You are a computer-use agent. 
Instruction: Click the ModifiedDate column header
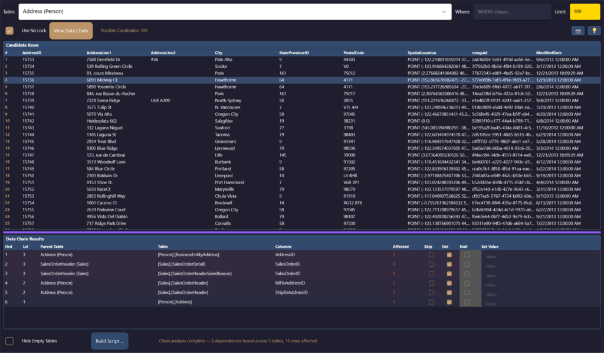[x=549, y=53]
